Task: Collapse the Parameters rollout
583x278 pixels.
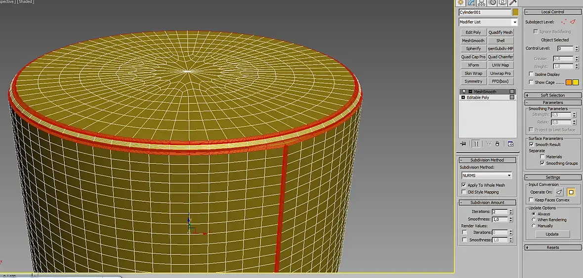Action: (x=552, y=103)
